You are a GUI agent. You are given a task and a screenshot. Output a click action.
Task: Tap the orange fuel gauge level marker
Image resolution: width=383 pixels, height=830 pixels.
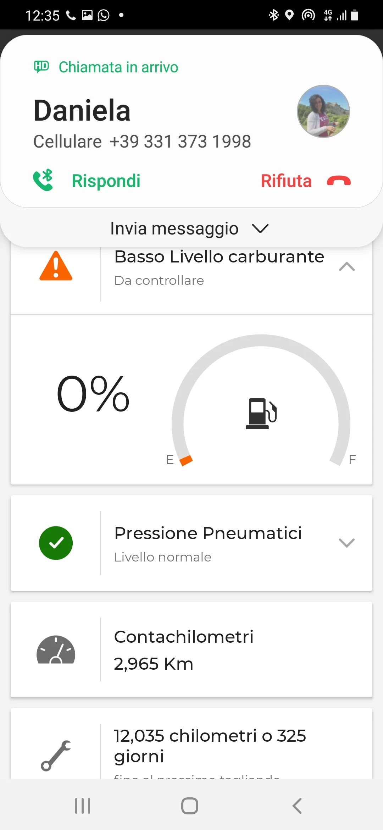[185, 460]
